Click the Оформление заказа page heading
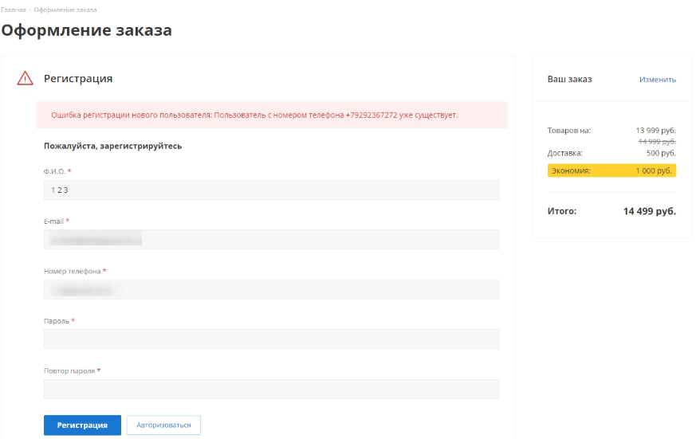This screenshot has height=439, width=700. (x=87, y=30)
